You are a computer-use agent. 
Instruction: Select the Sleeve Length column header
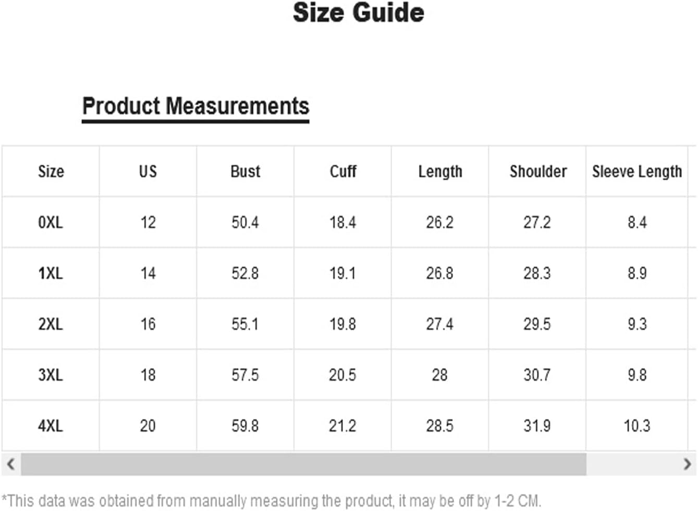pos(636,171)
